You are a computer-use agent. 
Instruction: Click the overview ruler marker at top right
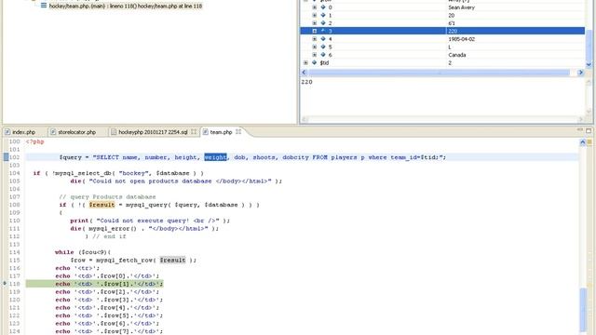[x=589, y=142]
